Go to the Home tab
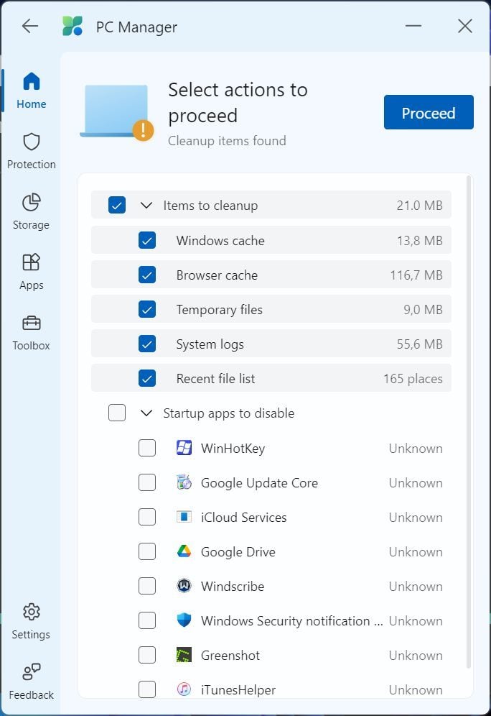 click(31, 91)
